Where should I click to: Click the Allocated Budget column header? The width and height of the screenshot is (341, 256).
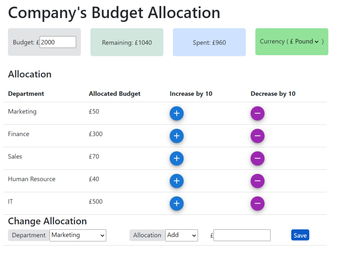pyautogui.click(x=115, y=94)
